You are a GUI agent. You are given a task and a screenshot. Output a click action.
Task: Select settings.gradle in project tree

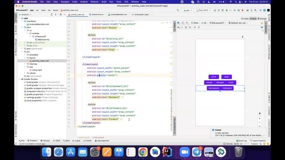tap(34, 97)
